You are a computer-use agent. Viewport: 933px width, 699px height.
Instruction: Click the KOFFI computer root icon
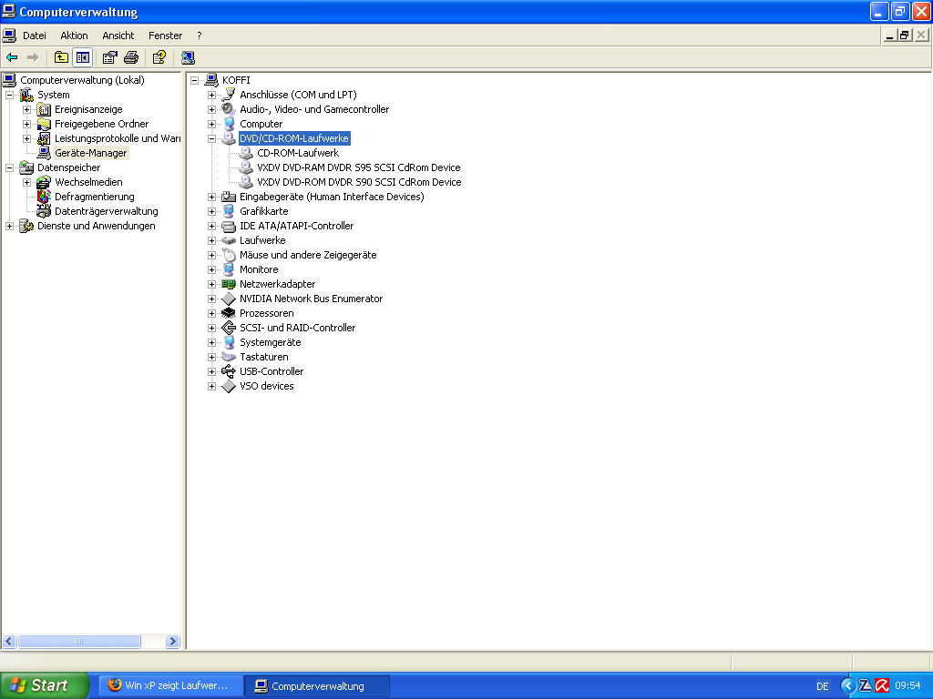pos(211,80)
